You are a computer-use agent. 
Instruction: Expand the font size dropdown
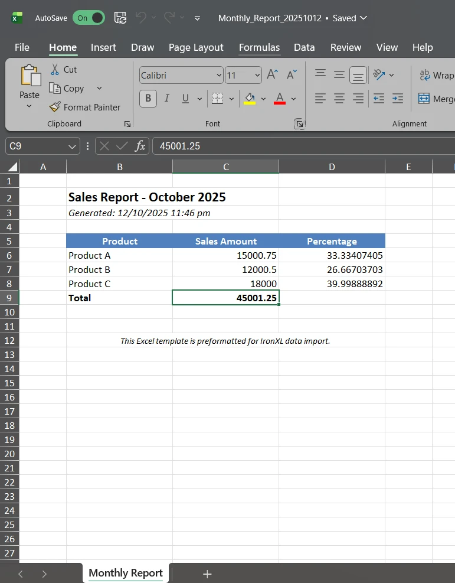point(257,76)
